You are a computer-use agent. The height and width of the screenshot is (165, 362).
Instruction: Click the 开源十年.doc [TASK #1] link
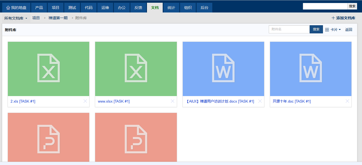tap(292, 101)
